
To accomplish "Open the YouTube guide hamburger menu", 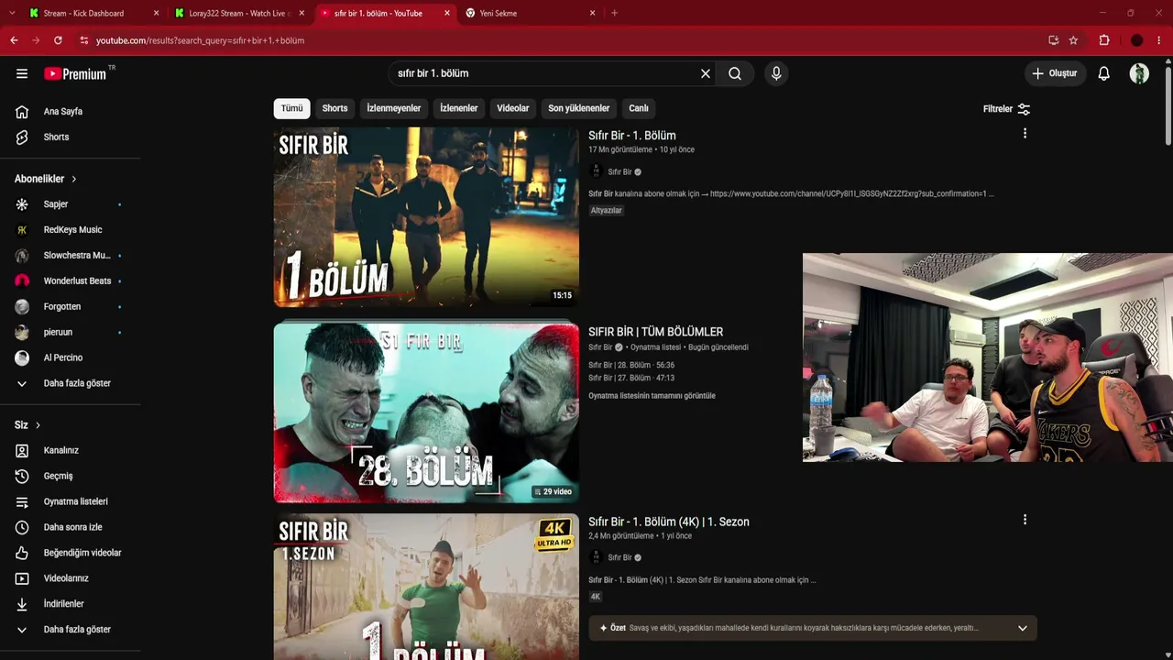I will 22,73.
